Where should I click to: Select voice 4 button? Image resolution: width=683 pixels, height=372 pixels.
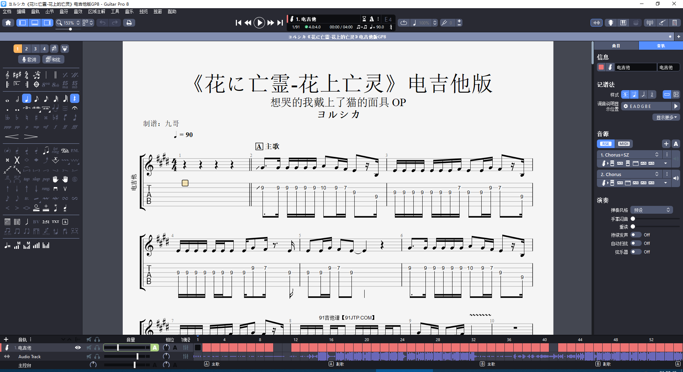click(x=44, y=49)
